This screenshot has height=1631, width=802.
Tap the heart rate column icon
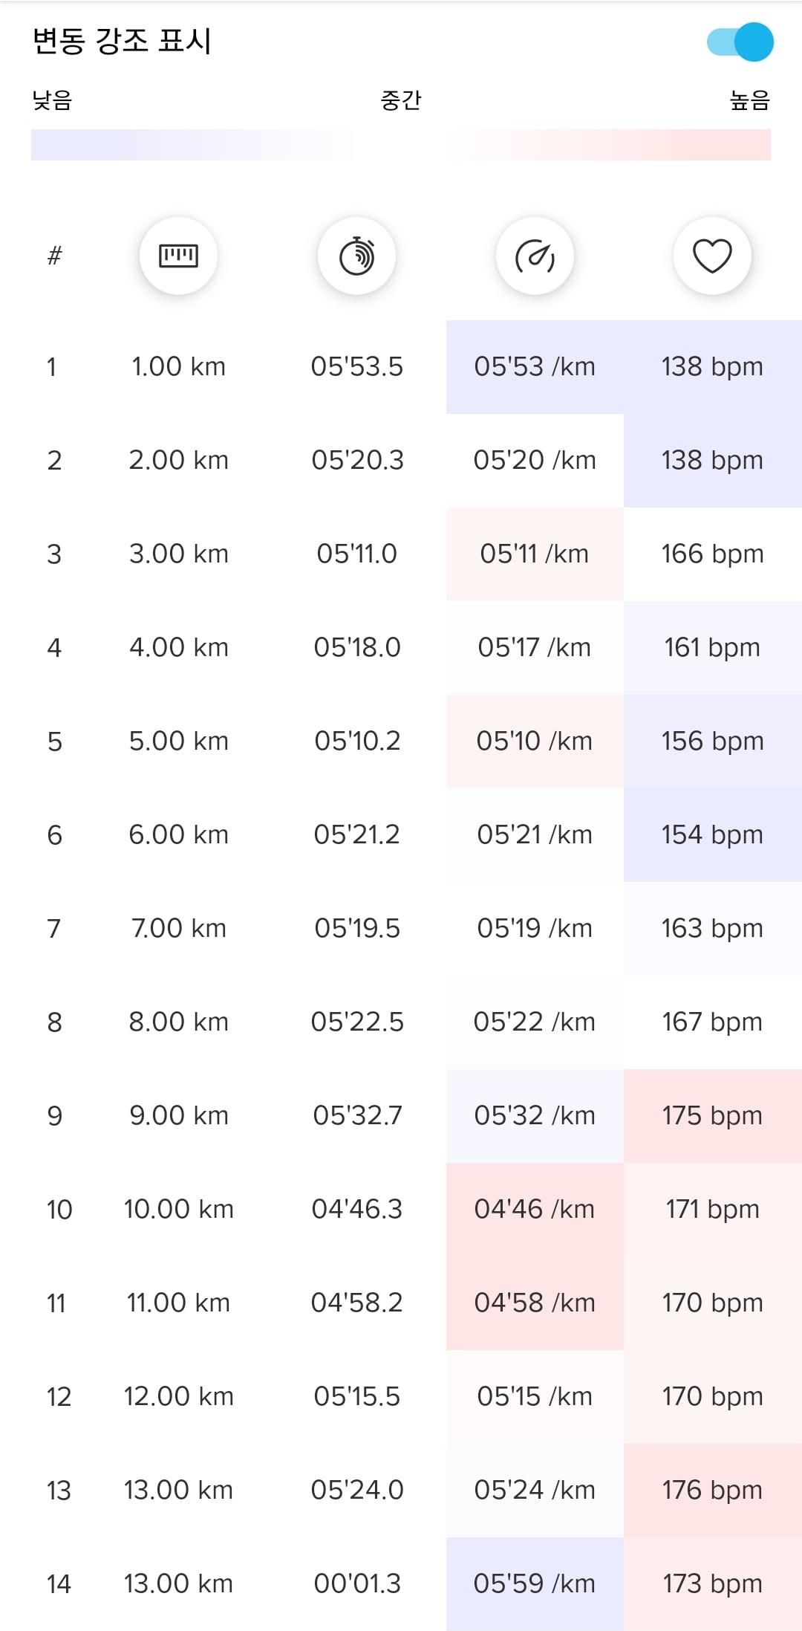tap(712, 256)
